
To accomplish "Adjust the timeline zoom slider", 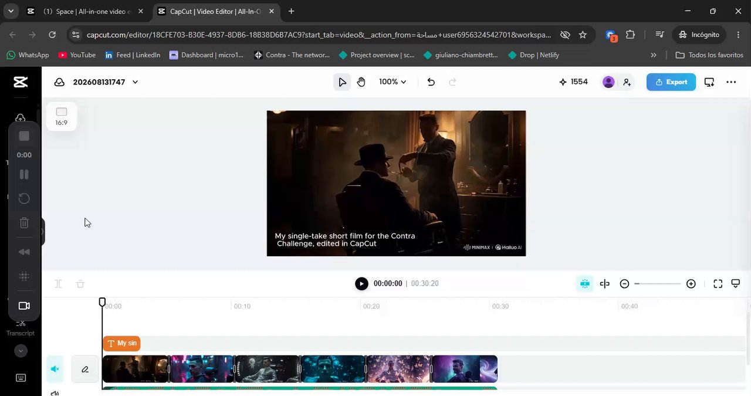I will pos(658,284).
